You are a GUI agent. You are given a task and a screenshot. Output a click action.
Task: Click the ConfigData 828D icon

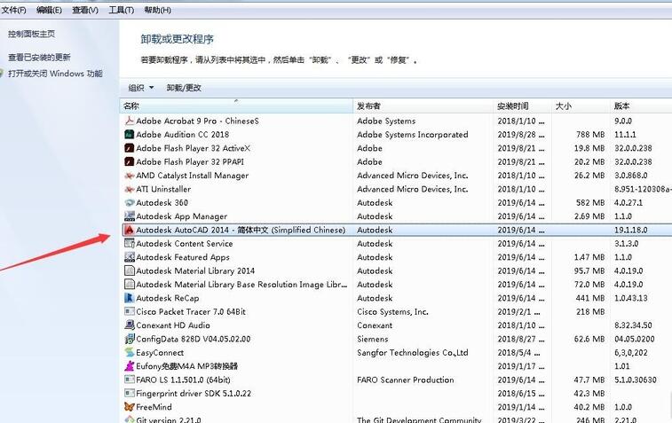click(x=129, y=339)
